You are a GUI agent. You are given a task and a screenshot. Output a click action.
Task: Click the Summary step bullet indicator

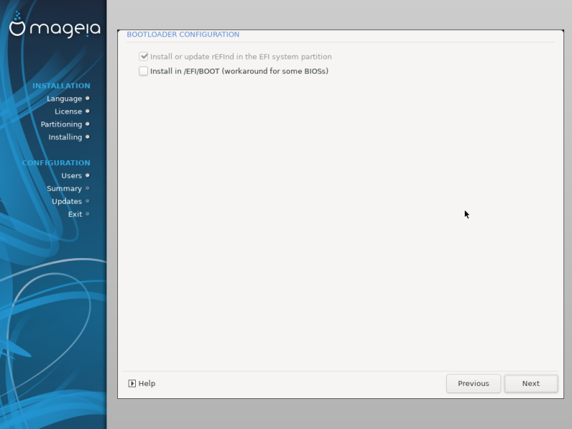point(87,188)
